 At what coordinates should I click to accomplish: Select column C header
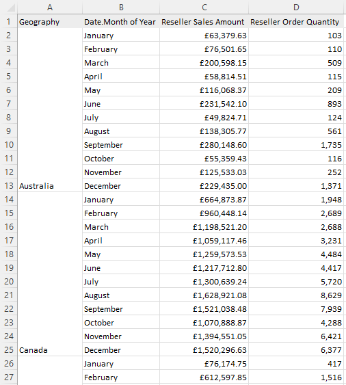204,8
